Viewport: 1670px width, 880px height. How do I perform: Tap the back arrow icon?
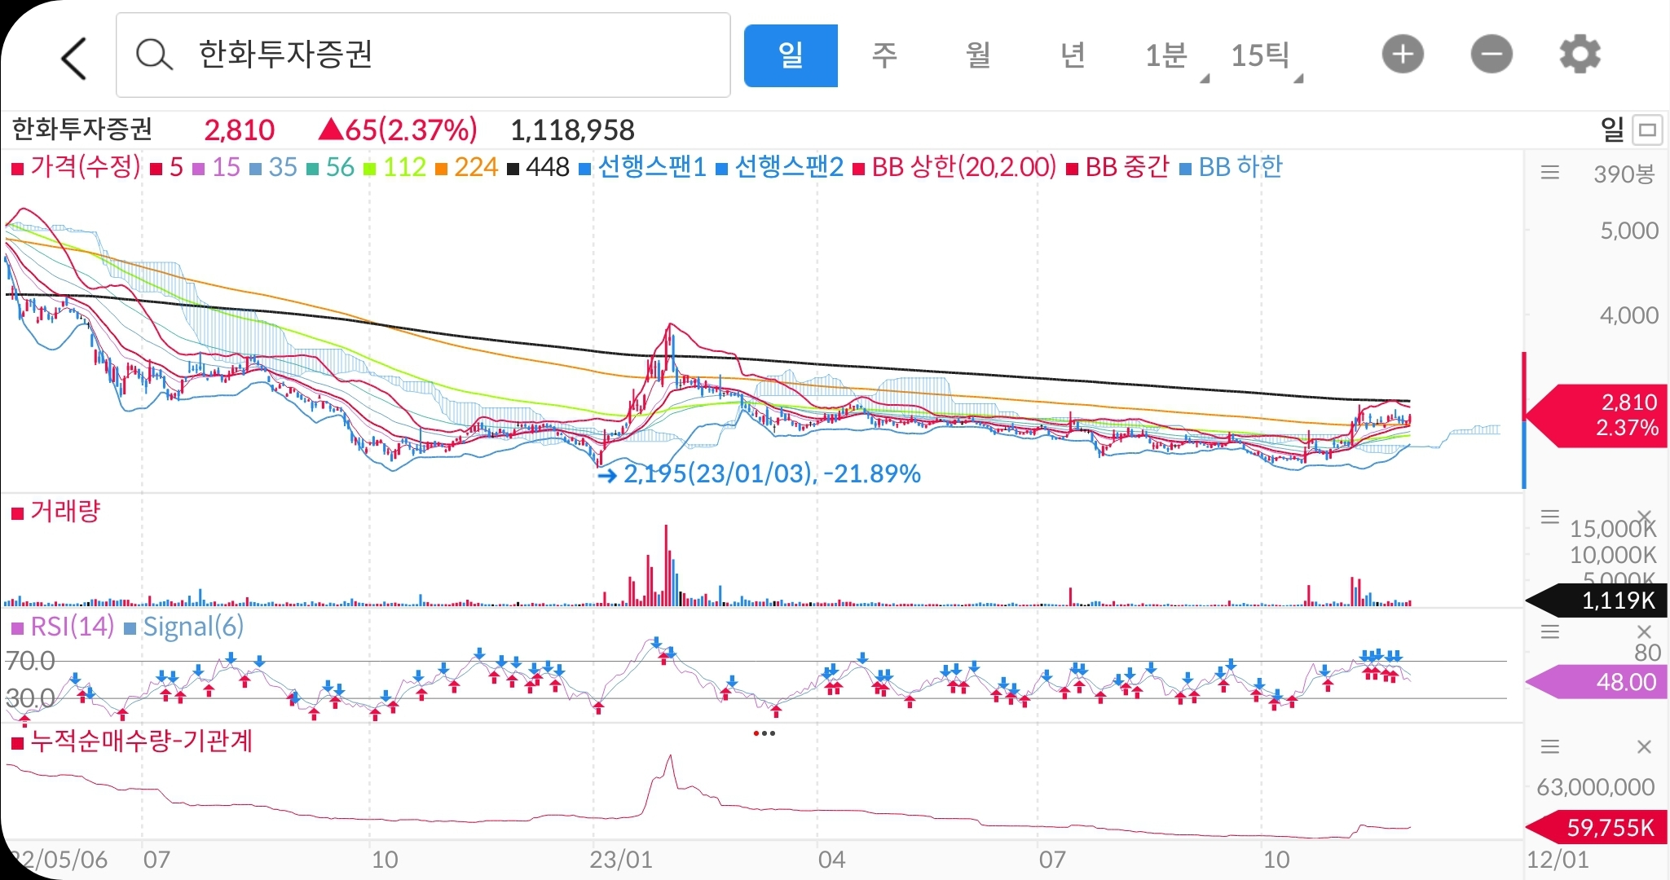[74, 58]
